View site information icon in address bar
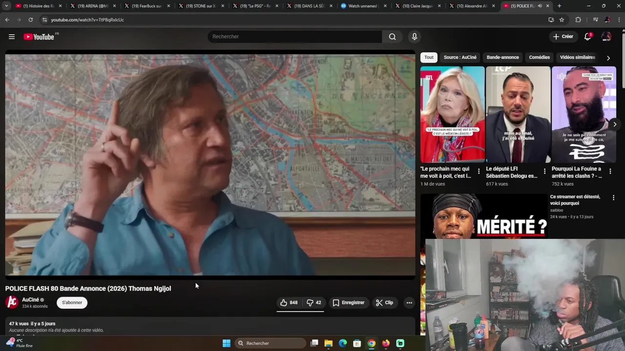Screen dimensions: 625x351 tap(44, 19)
